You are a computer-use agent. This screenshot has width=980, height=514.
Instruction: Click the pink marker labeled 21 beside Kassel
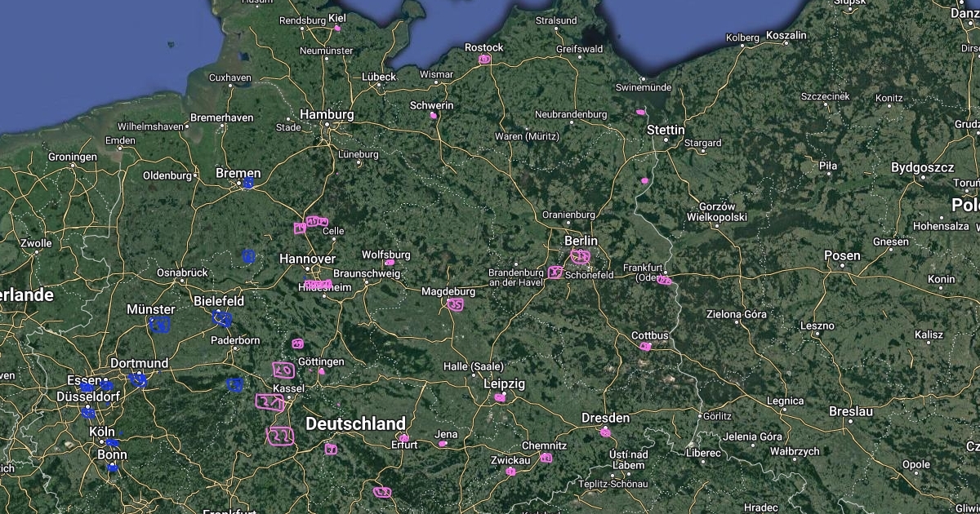269,402
